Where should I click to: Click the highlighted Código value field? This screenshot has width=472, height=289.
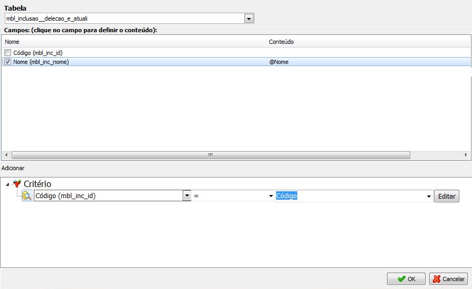pyautogui.click(x=348, y=196)
